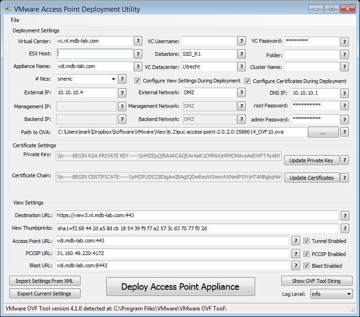Click Import Settings From XML
Viewport: 360px width, 317px height.
point(45,280)
